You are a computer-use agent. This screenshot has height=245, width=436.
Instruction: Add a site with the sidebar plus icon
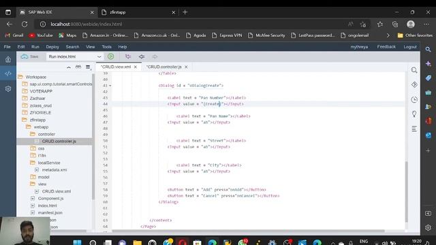click(x=429, y=150)
